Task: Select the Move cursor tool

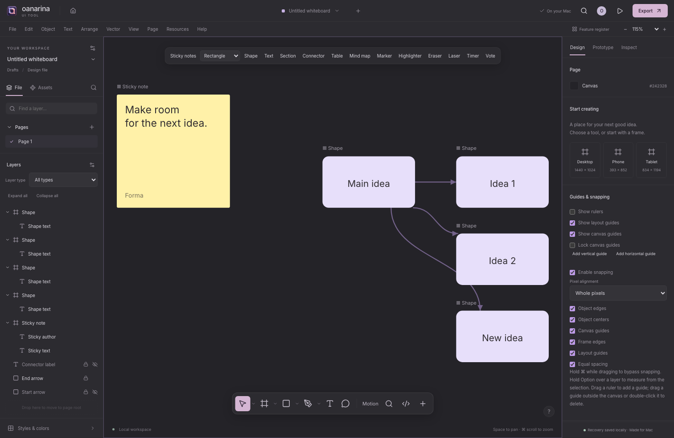Action: (x=242, y=404)
